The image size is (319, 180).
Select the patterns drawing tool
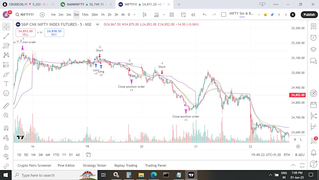point(6,55)
